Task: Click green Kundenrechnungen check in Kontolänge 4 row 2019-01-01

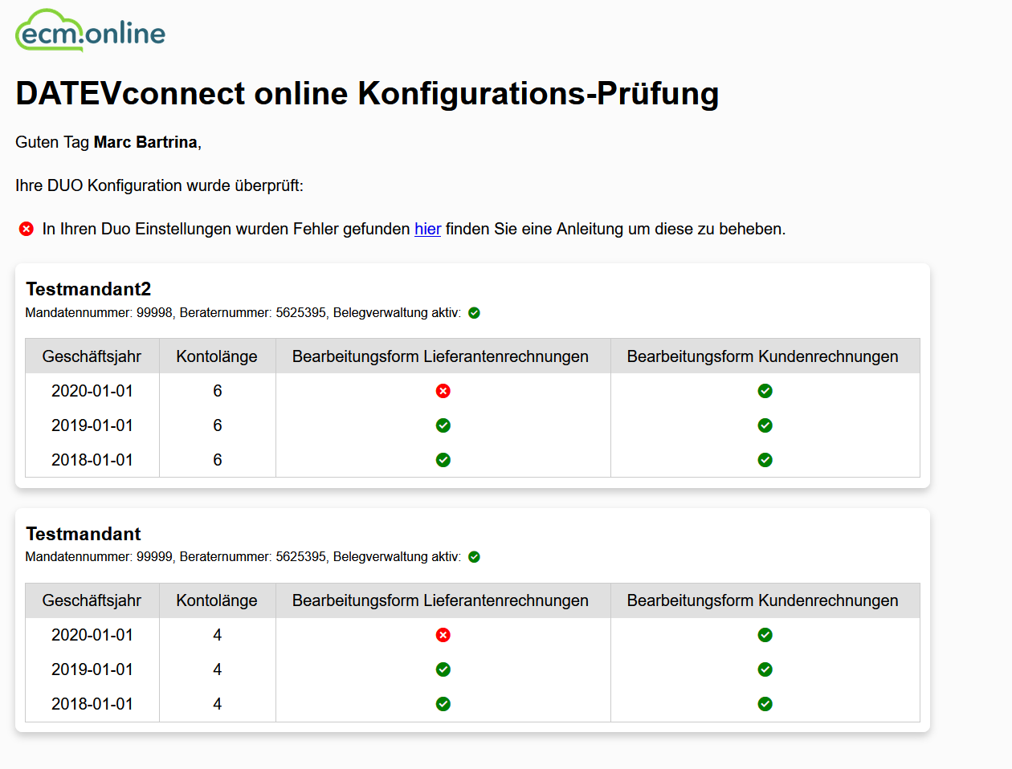Action: [x=765, y=669]
